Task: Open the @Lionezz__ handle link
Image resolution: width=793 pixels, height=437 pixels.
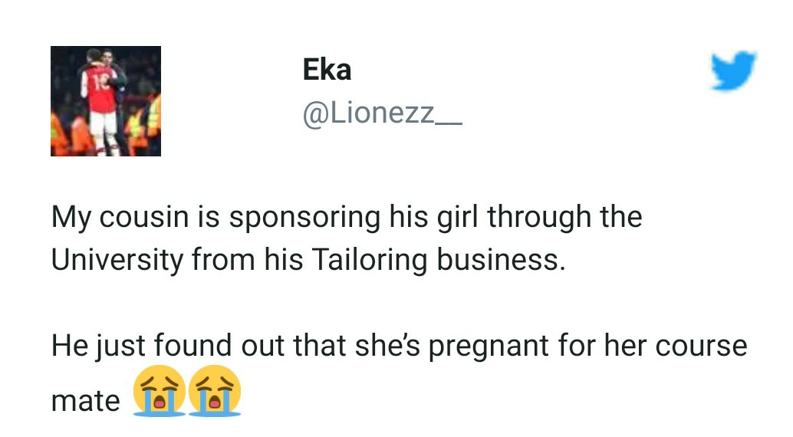Action: 382,113
